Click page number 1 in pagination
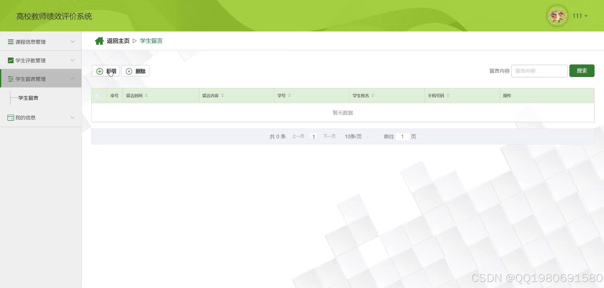604x288 pixels. pos(314,136)
